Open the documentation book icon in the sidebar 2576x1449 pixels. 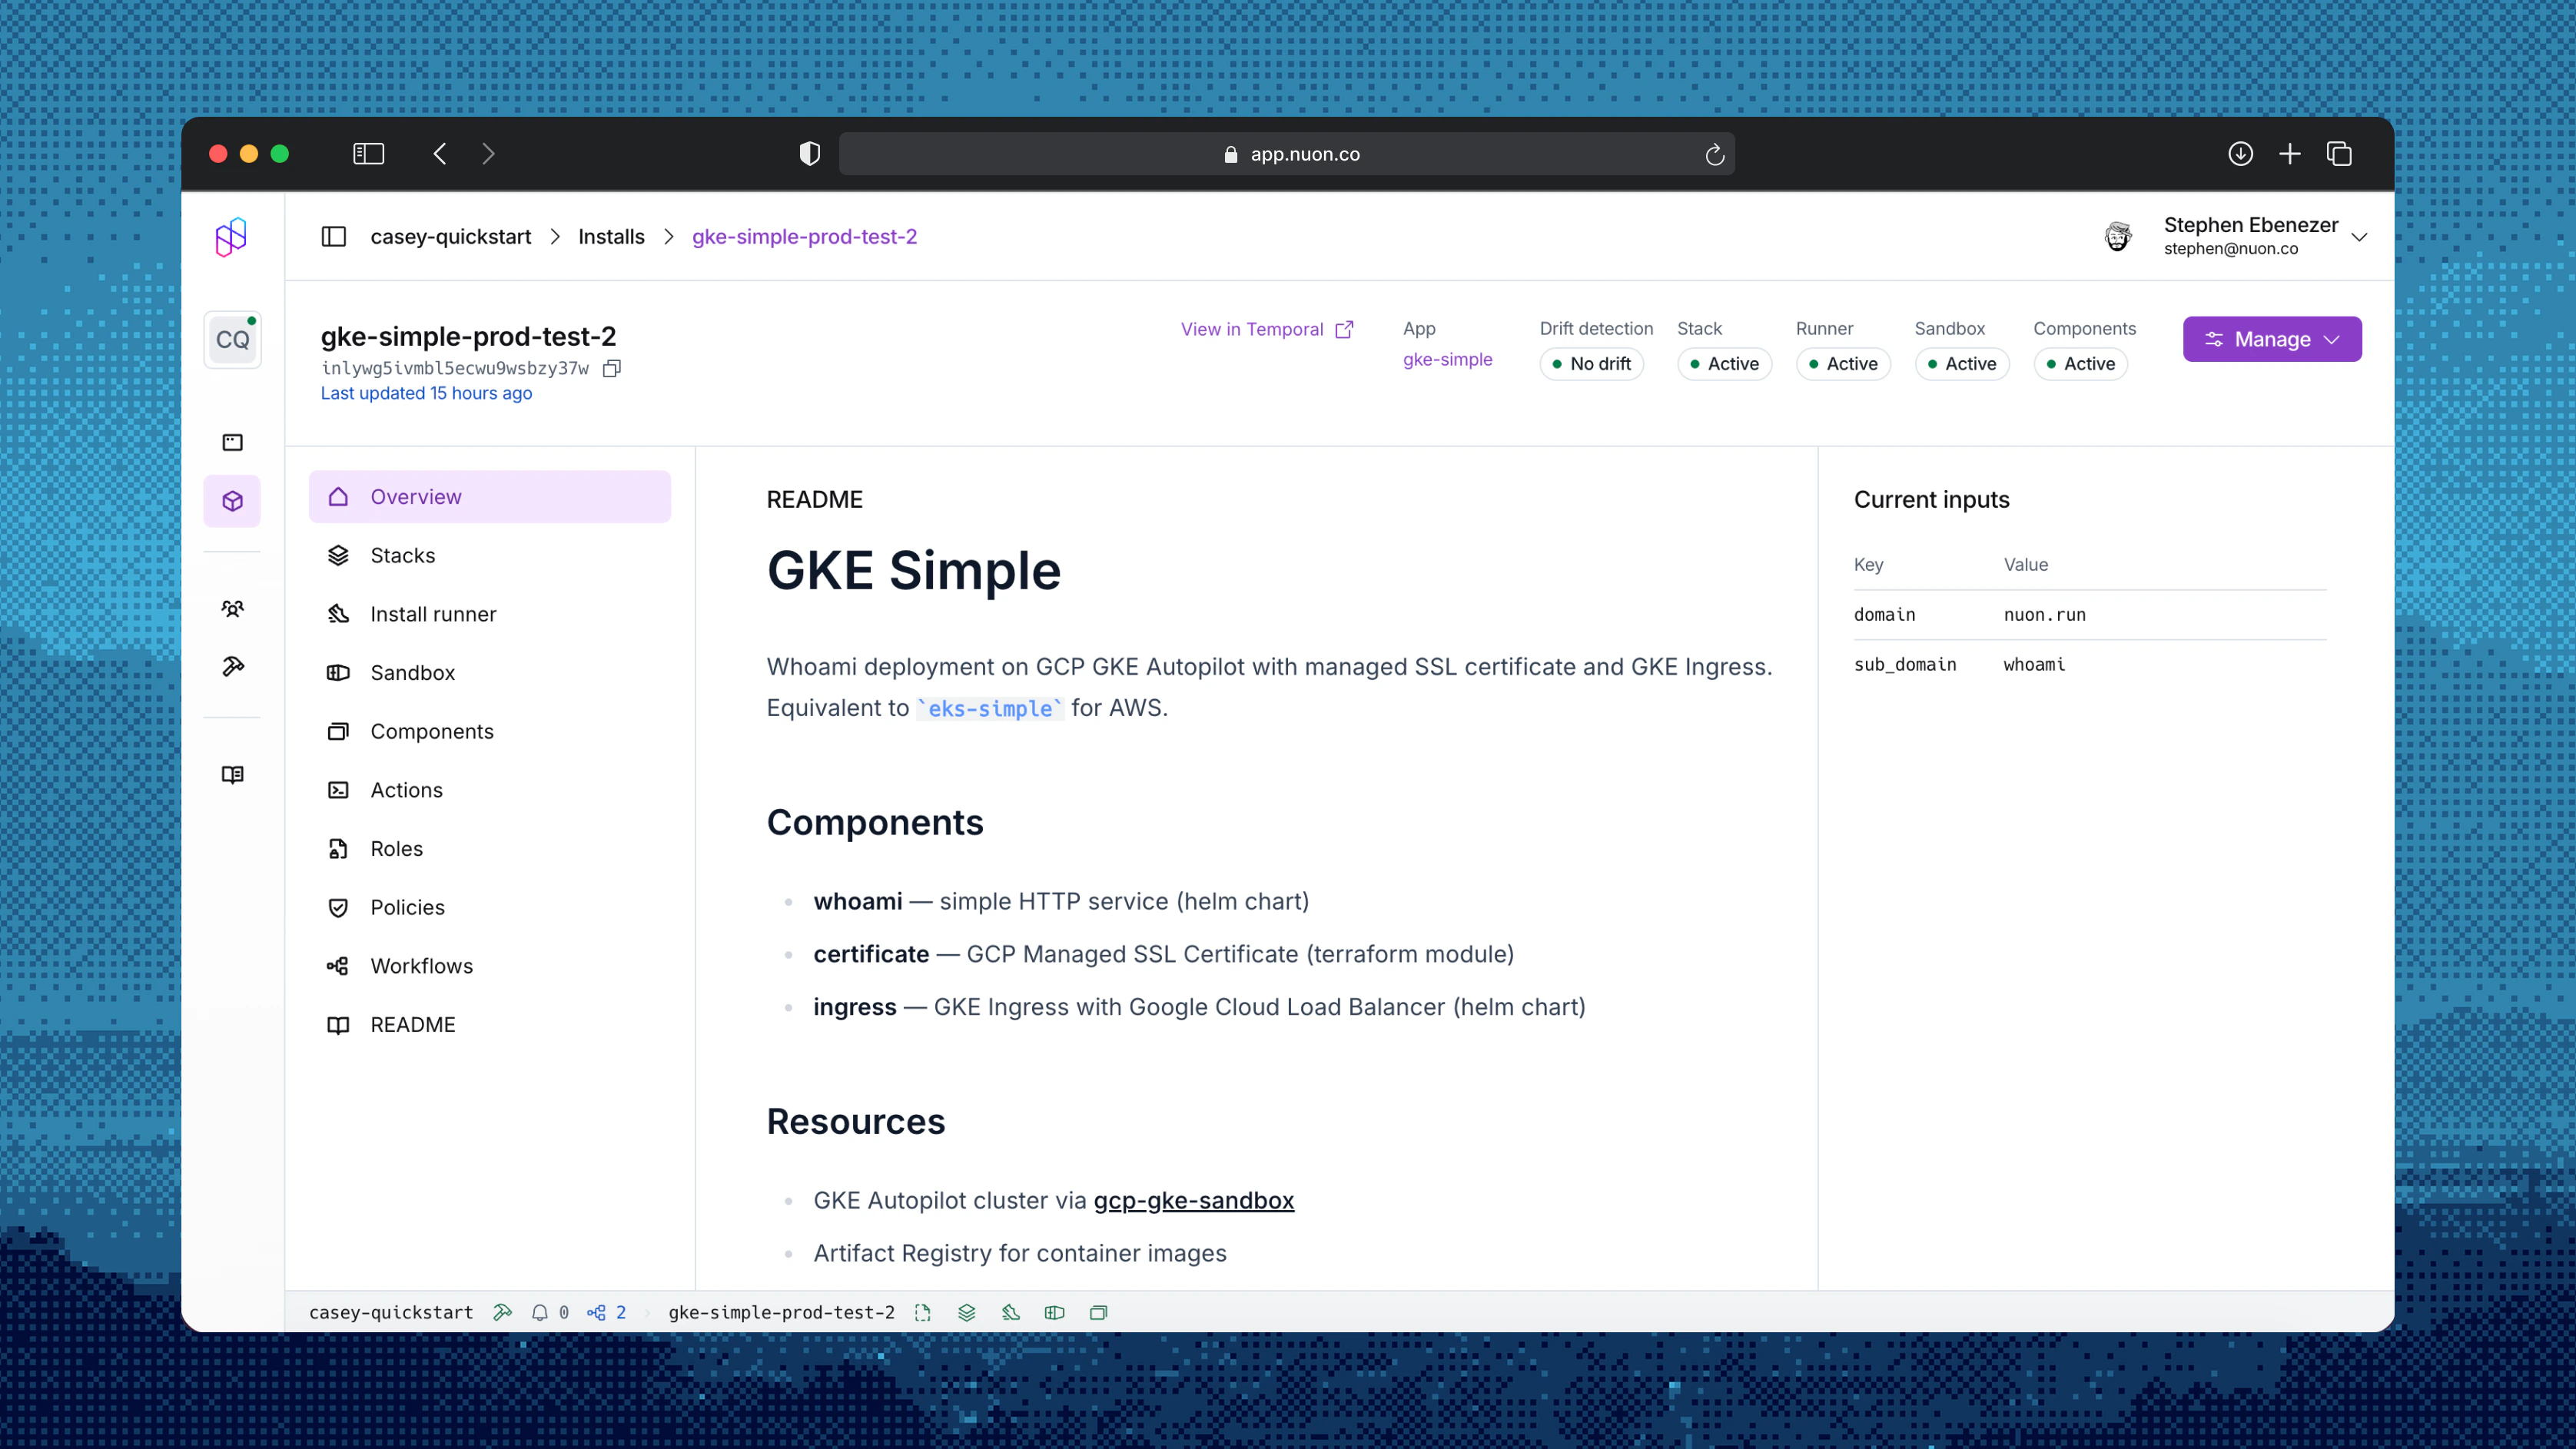pos(232,773)
